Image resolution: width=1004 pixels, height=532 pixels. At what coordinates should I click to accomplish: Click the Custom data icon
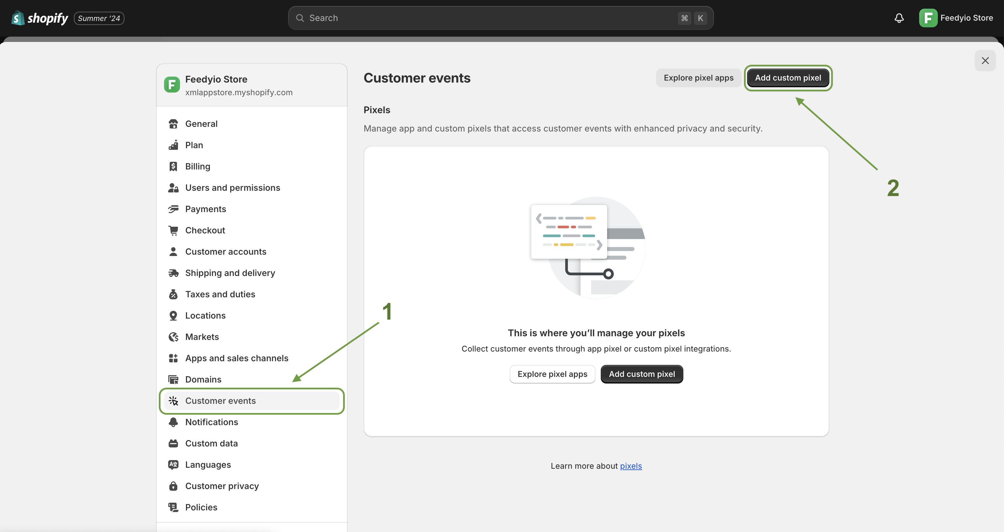173,443
